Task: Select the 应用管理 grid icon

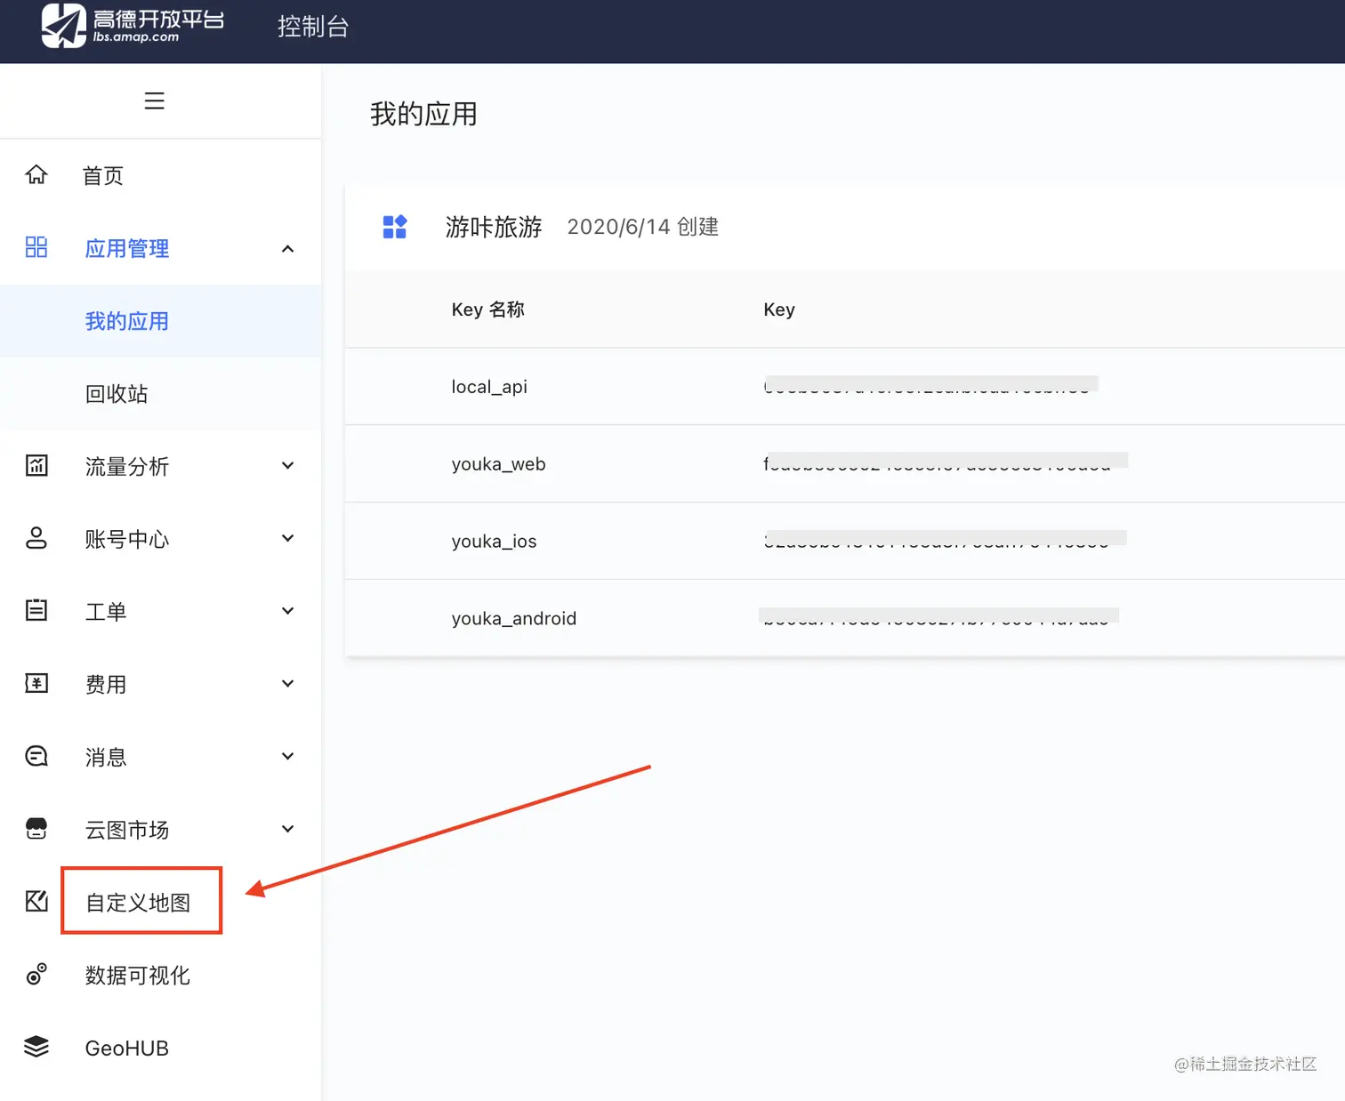Action: [36, 248]
